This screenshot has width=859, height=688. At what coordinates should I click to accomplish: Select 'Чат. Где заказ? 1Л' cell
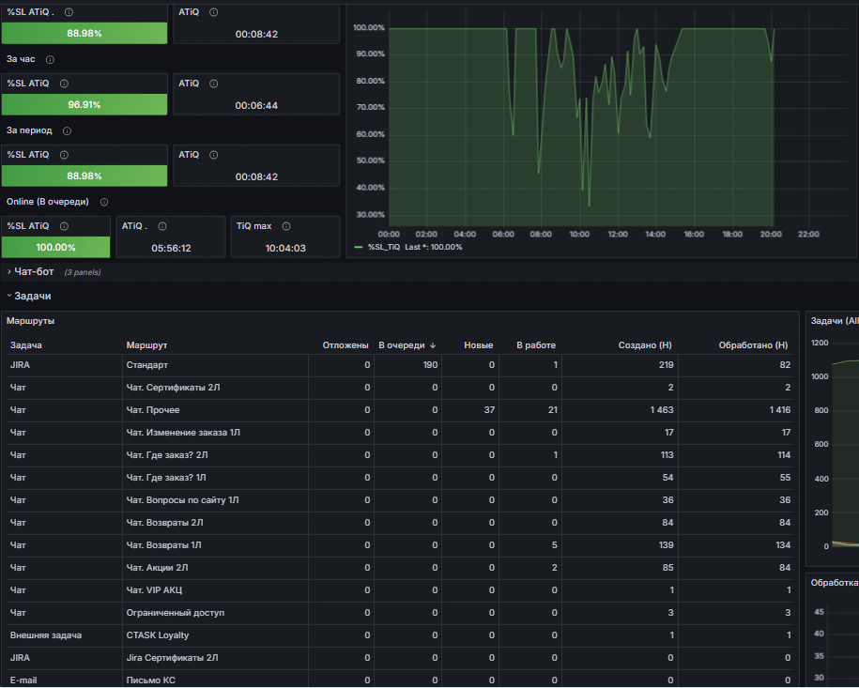click(x=215, y=478)
